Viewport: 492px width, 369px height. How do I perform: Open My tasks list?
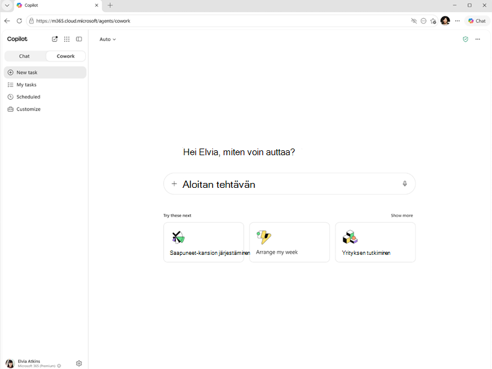[x=45, y=85]
